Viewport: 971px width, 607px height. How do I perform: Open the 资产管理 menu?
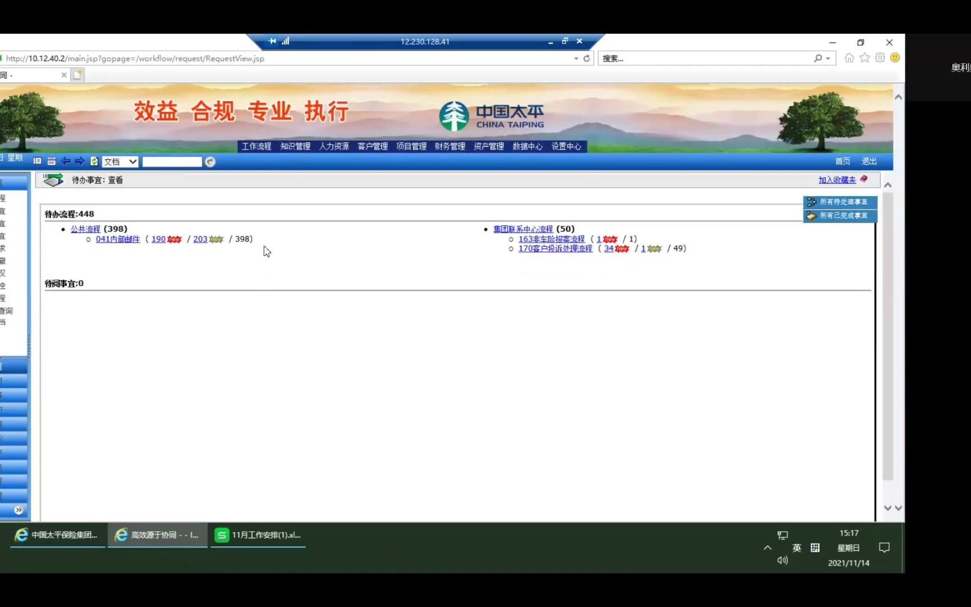tap(489, 146)
